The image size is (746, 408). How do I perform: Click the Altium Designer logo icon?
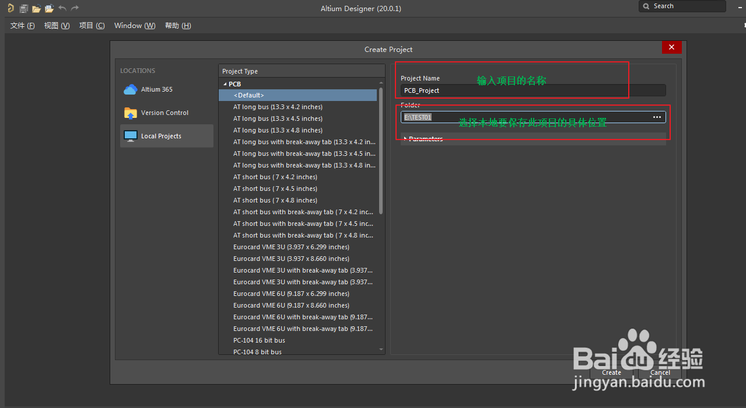[10, 8]
